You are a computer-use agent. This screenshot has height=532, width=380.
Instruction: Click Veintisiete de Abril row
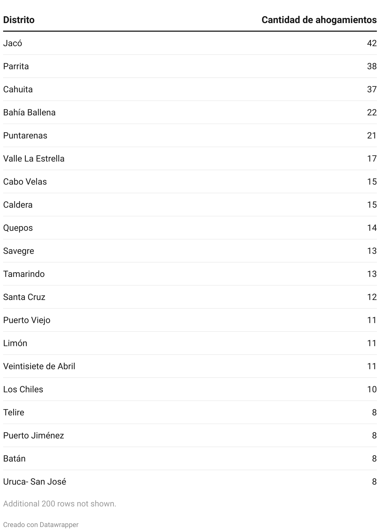(39, 366)
